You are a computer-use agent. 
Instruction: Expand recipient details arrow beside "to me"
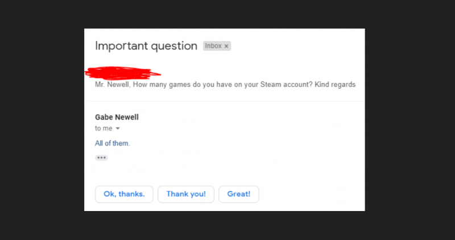click(x=118, y=129)
